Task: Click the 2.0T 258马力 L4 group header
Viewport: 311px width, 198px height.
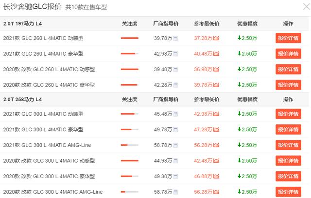Action: pos(23,99)
